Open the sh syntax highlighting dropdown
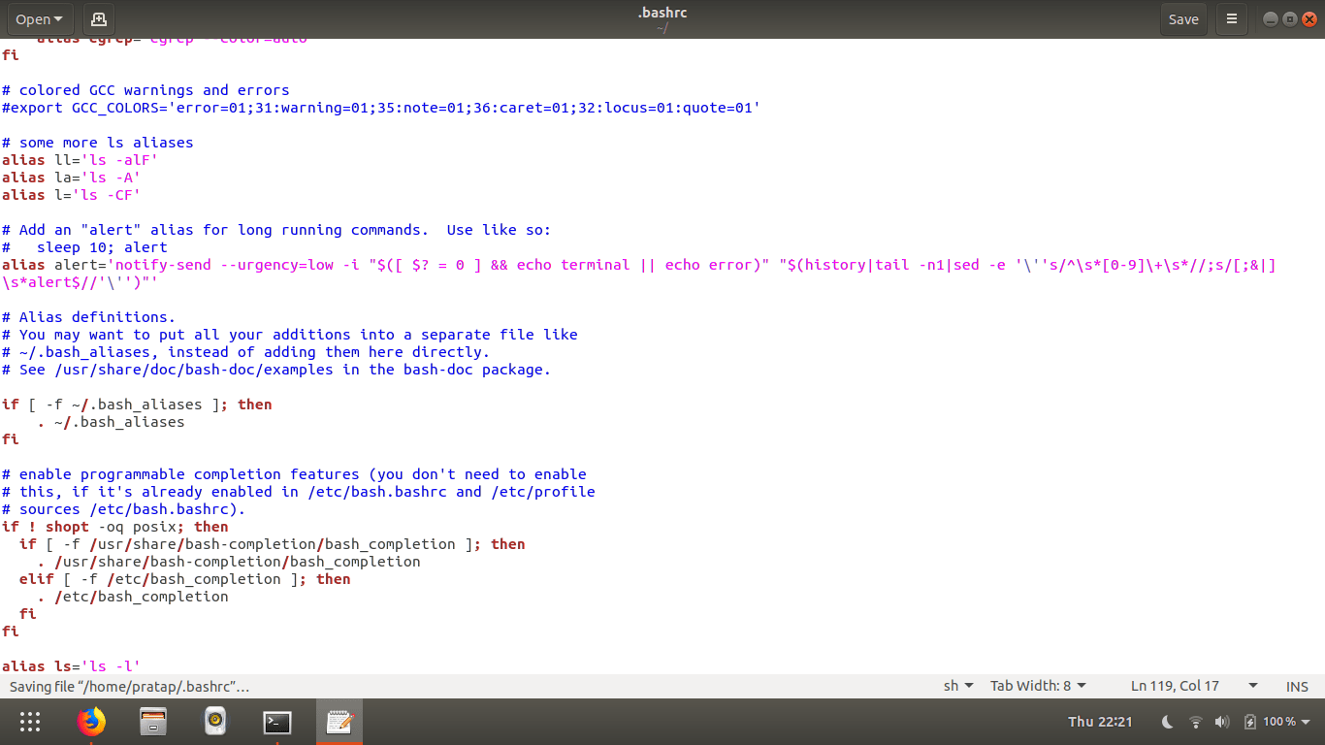The image size is (1325, 745). point(956,686)
